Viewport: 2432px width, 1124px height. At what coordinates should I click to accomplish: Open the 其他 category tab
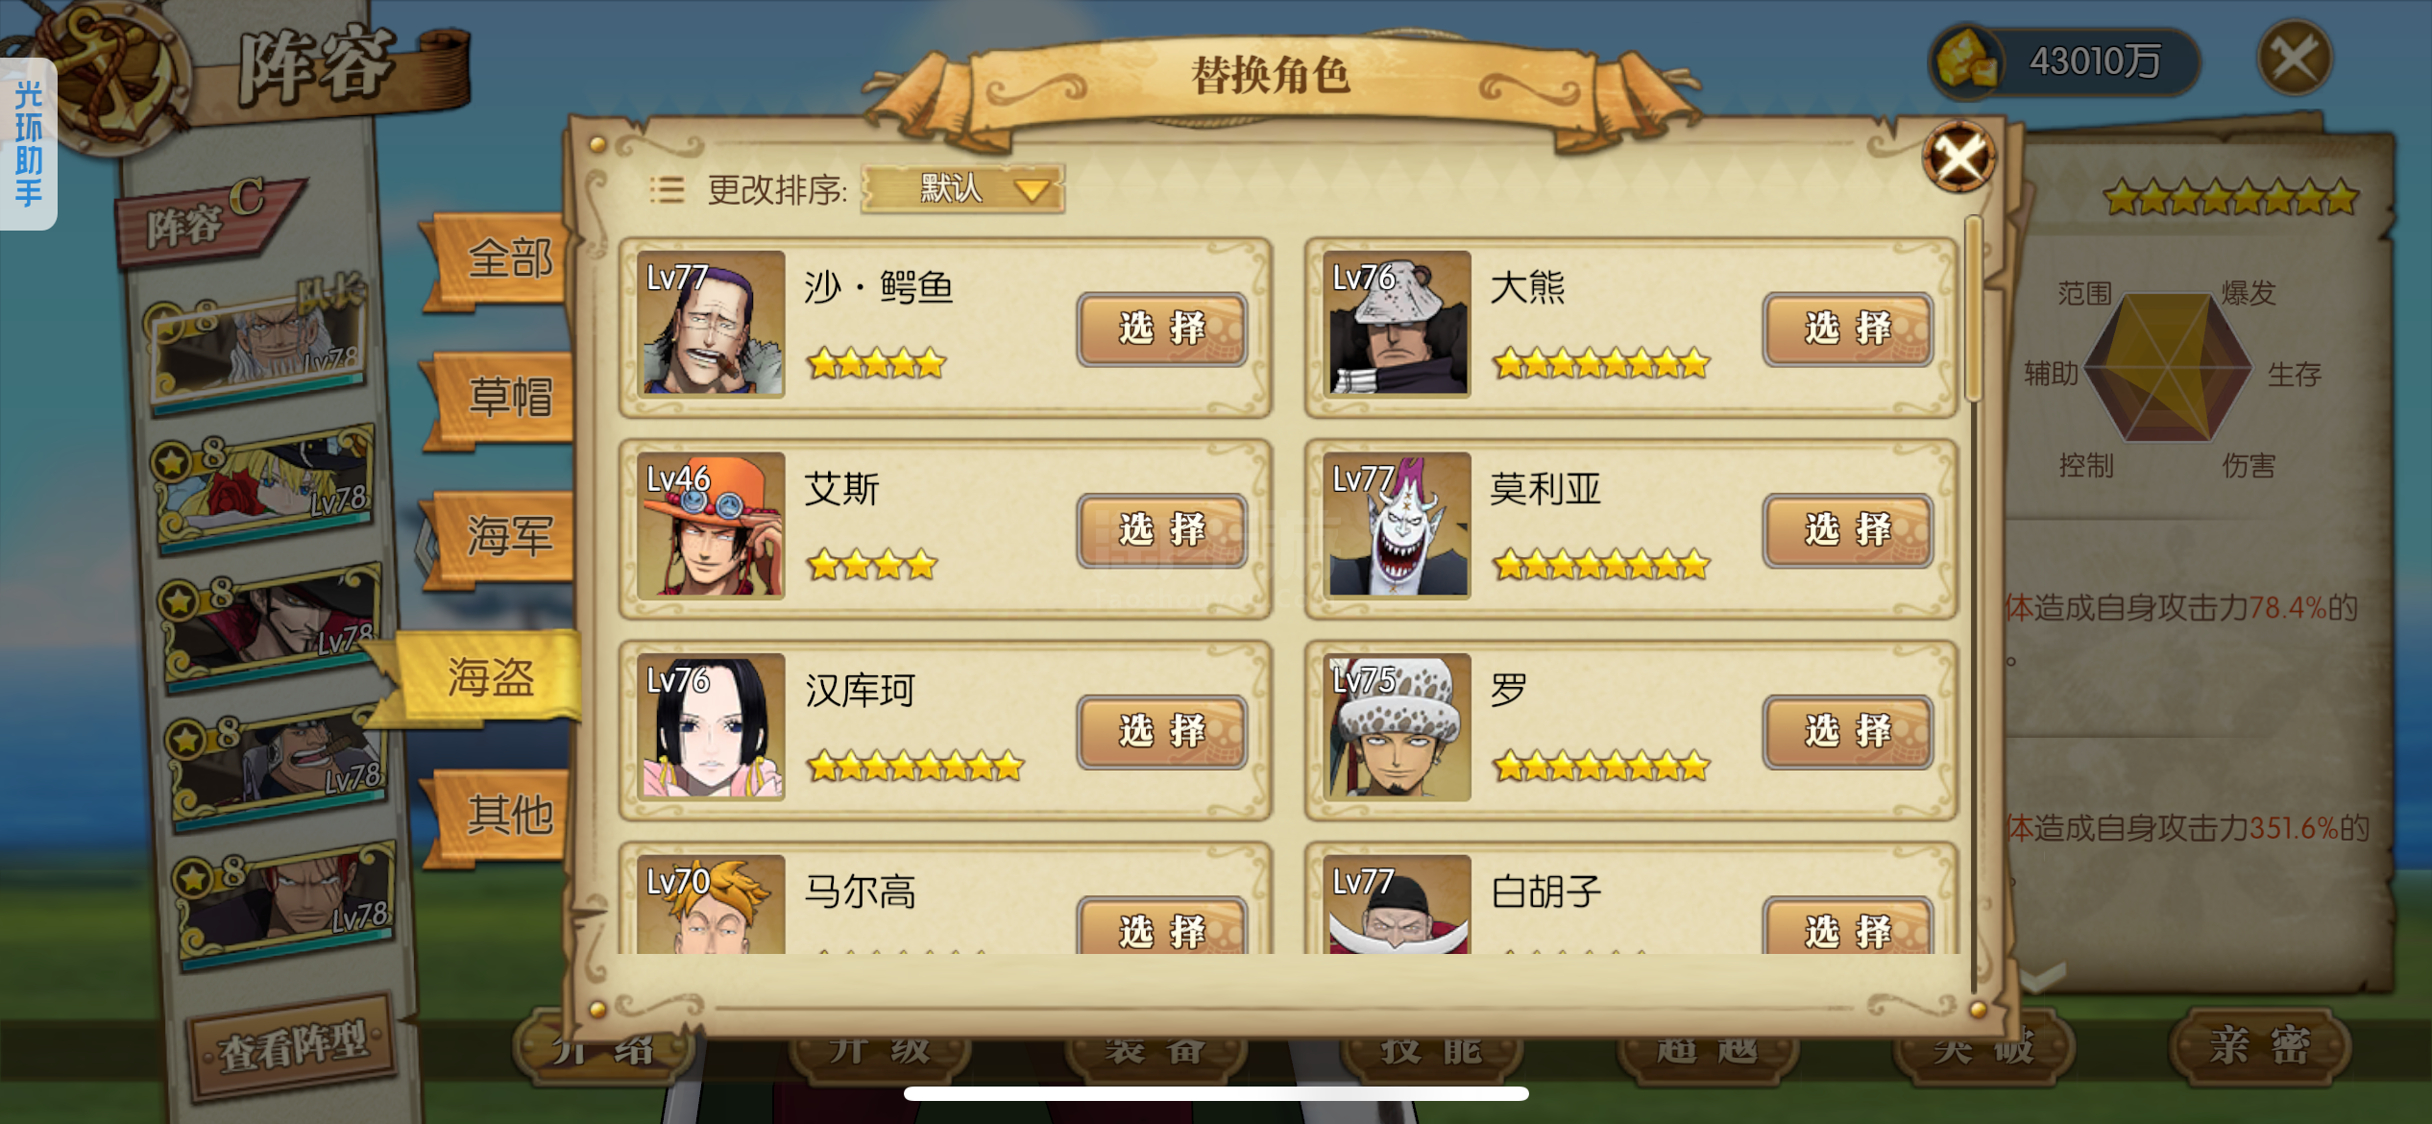[x=501, y=815]
